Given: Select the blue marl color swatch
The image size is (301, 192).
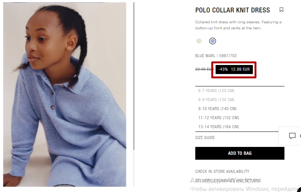Looking at the screenshot, I should click(213, 41).
